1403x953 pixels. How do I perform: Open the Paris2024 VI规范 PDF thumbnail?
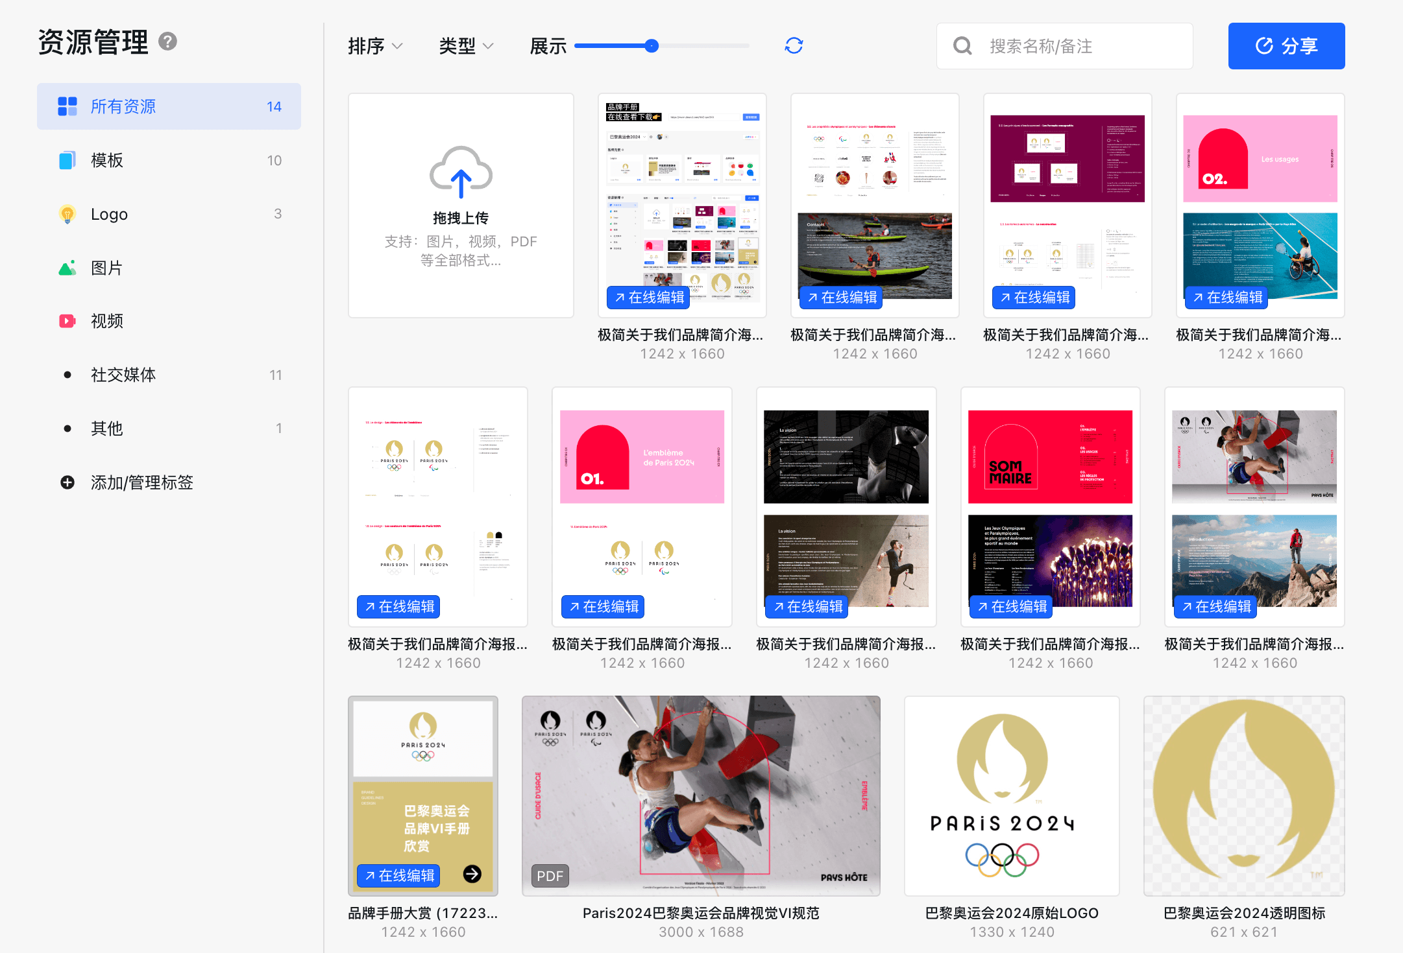(701, 796)
